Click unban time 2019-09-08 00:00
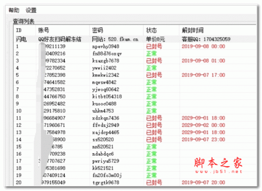 click(x=203, y=46)
